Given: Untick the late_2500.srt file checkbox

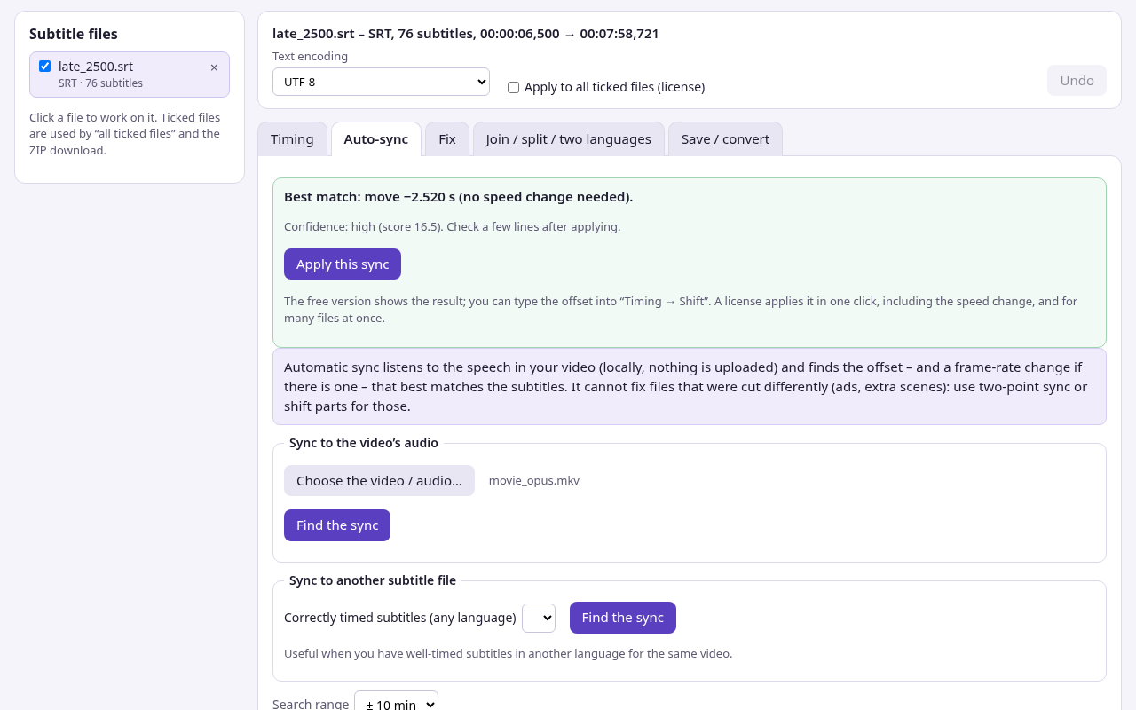Looking at the screenshot, I should pyautogui.click(x=45, y=67).
